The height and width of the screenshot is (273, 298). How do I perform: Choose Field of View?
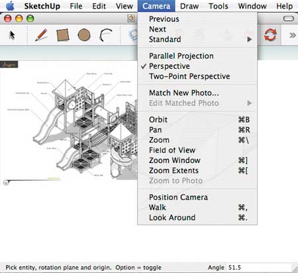[197, 150]
